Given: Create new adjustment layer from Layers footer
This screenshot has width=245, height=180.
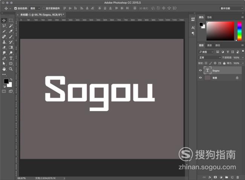Looking at the screenshot, I should tap(221, 177).
